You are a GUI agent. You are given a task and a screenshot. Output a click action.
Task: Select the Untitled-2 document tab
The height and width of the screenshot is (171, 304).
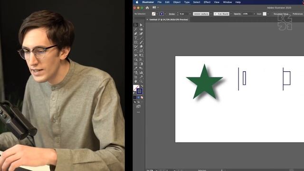pyautogui.click(x=169, y=19)
